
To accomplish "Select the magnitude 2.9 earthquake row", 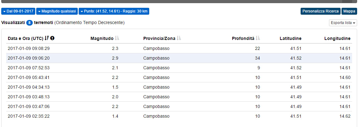I will tap(29, 58).
